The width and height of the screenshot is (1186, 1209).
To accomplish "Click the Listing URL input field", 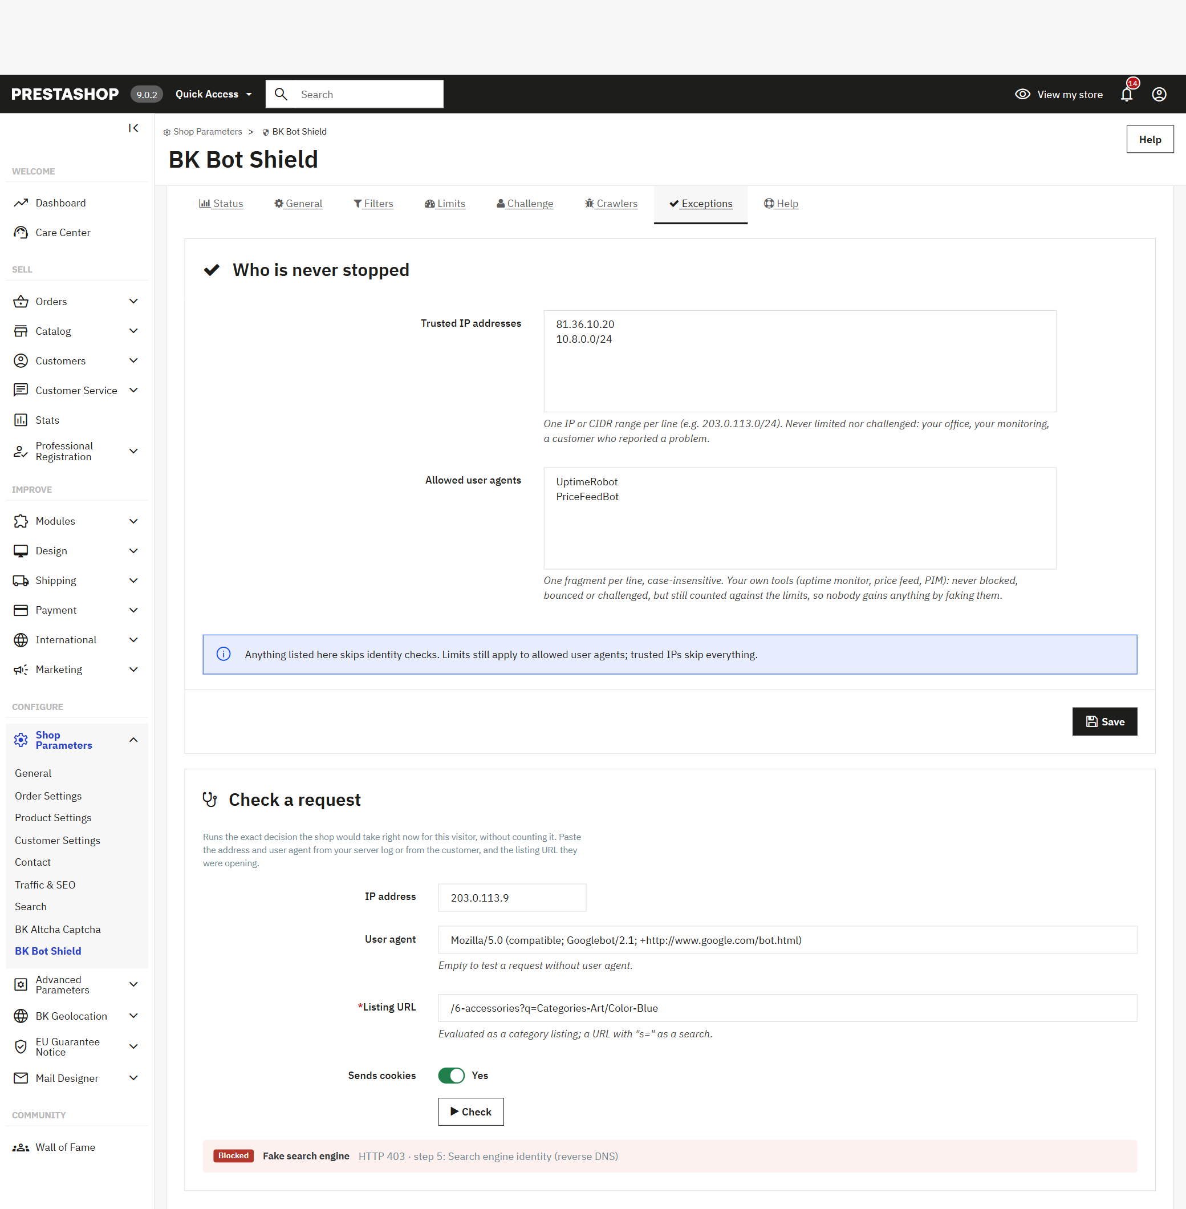I will tap(787, 1008).
